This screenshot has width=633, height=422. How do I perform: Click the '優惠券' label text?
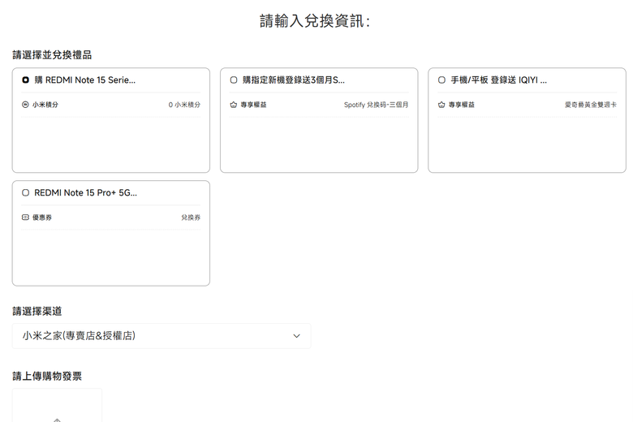(x=42, y=217)
